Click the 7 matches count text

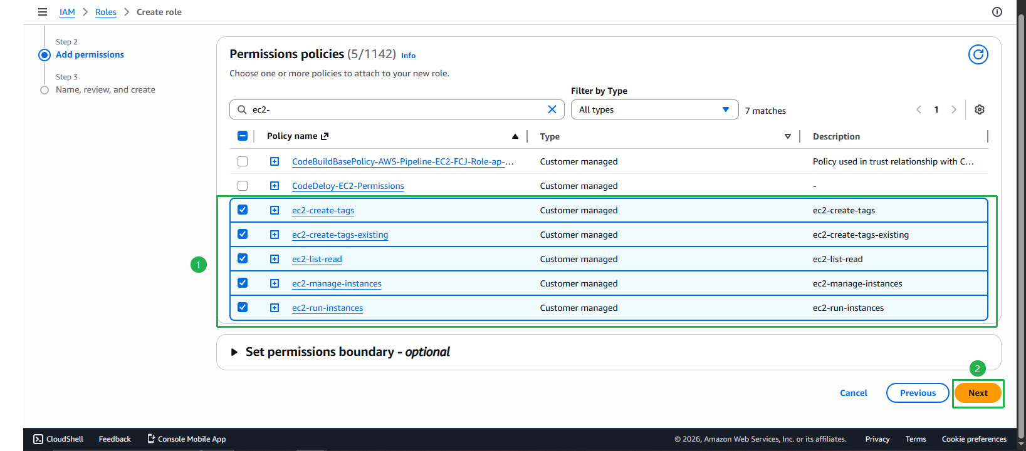[765, 111]
